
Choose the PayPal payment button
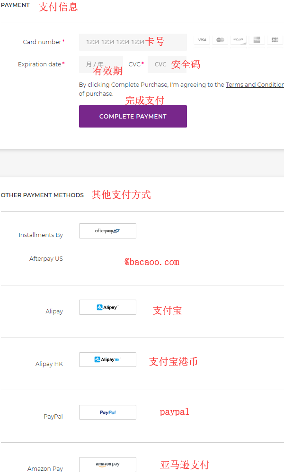pos(107,412)
